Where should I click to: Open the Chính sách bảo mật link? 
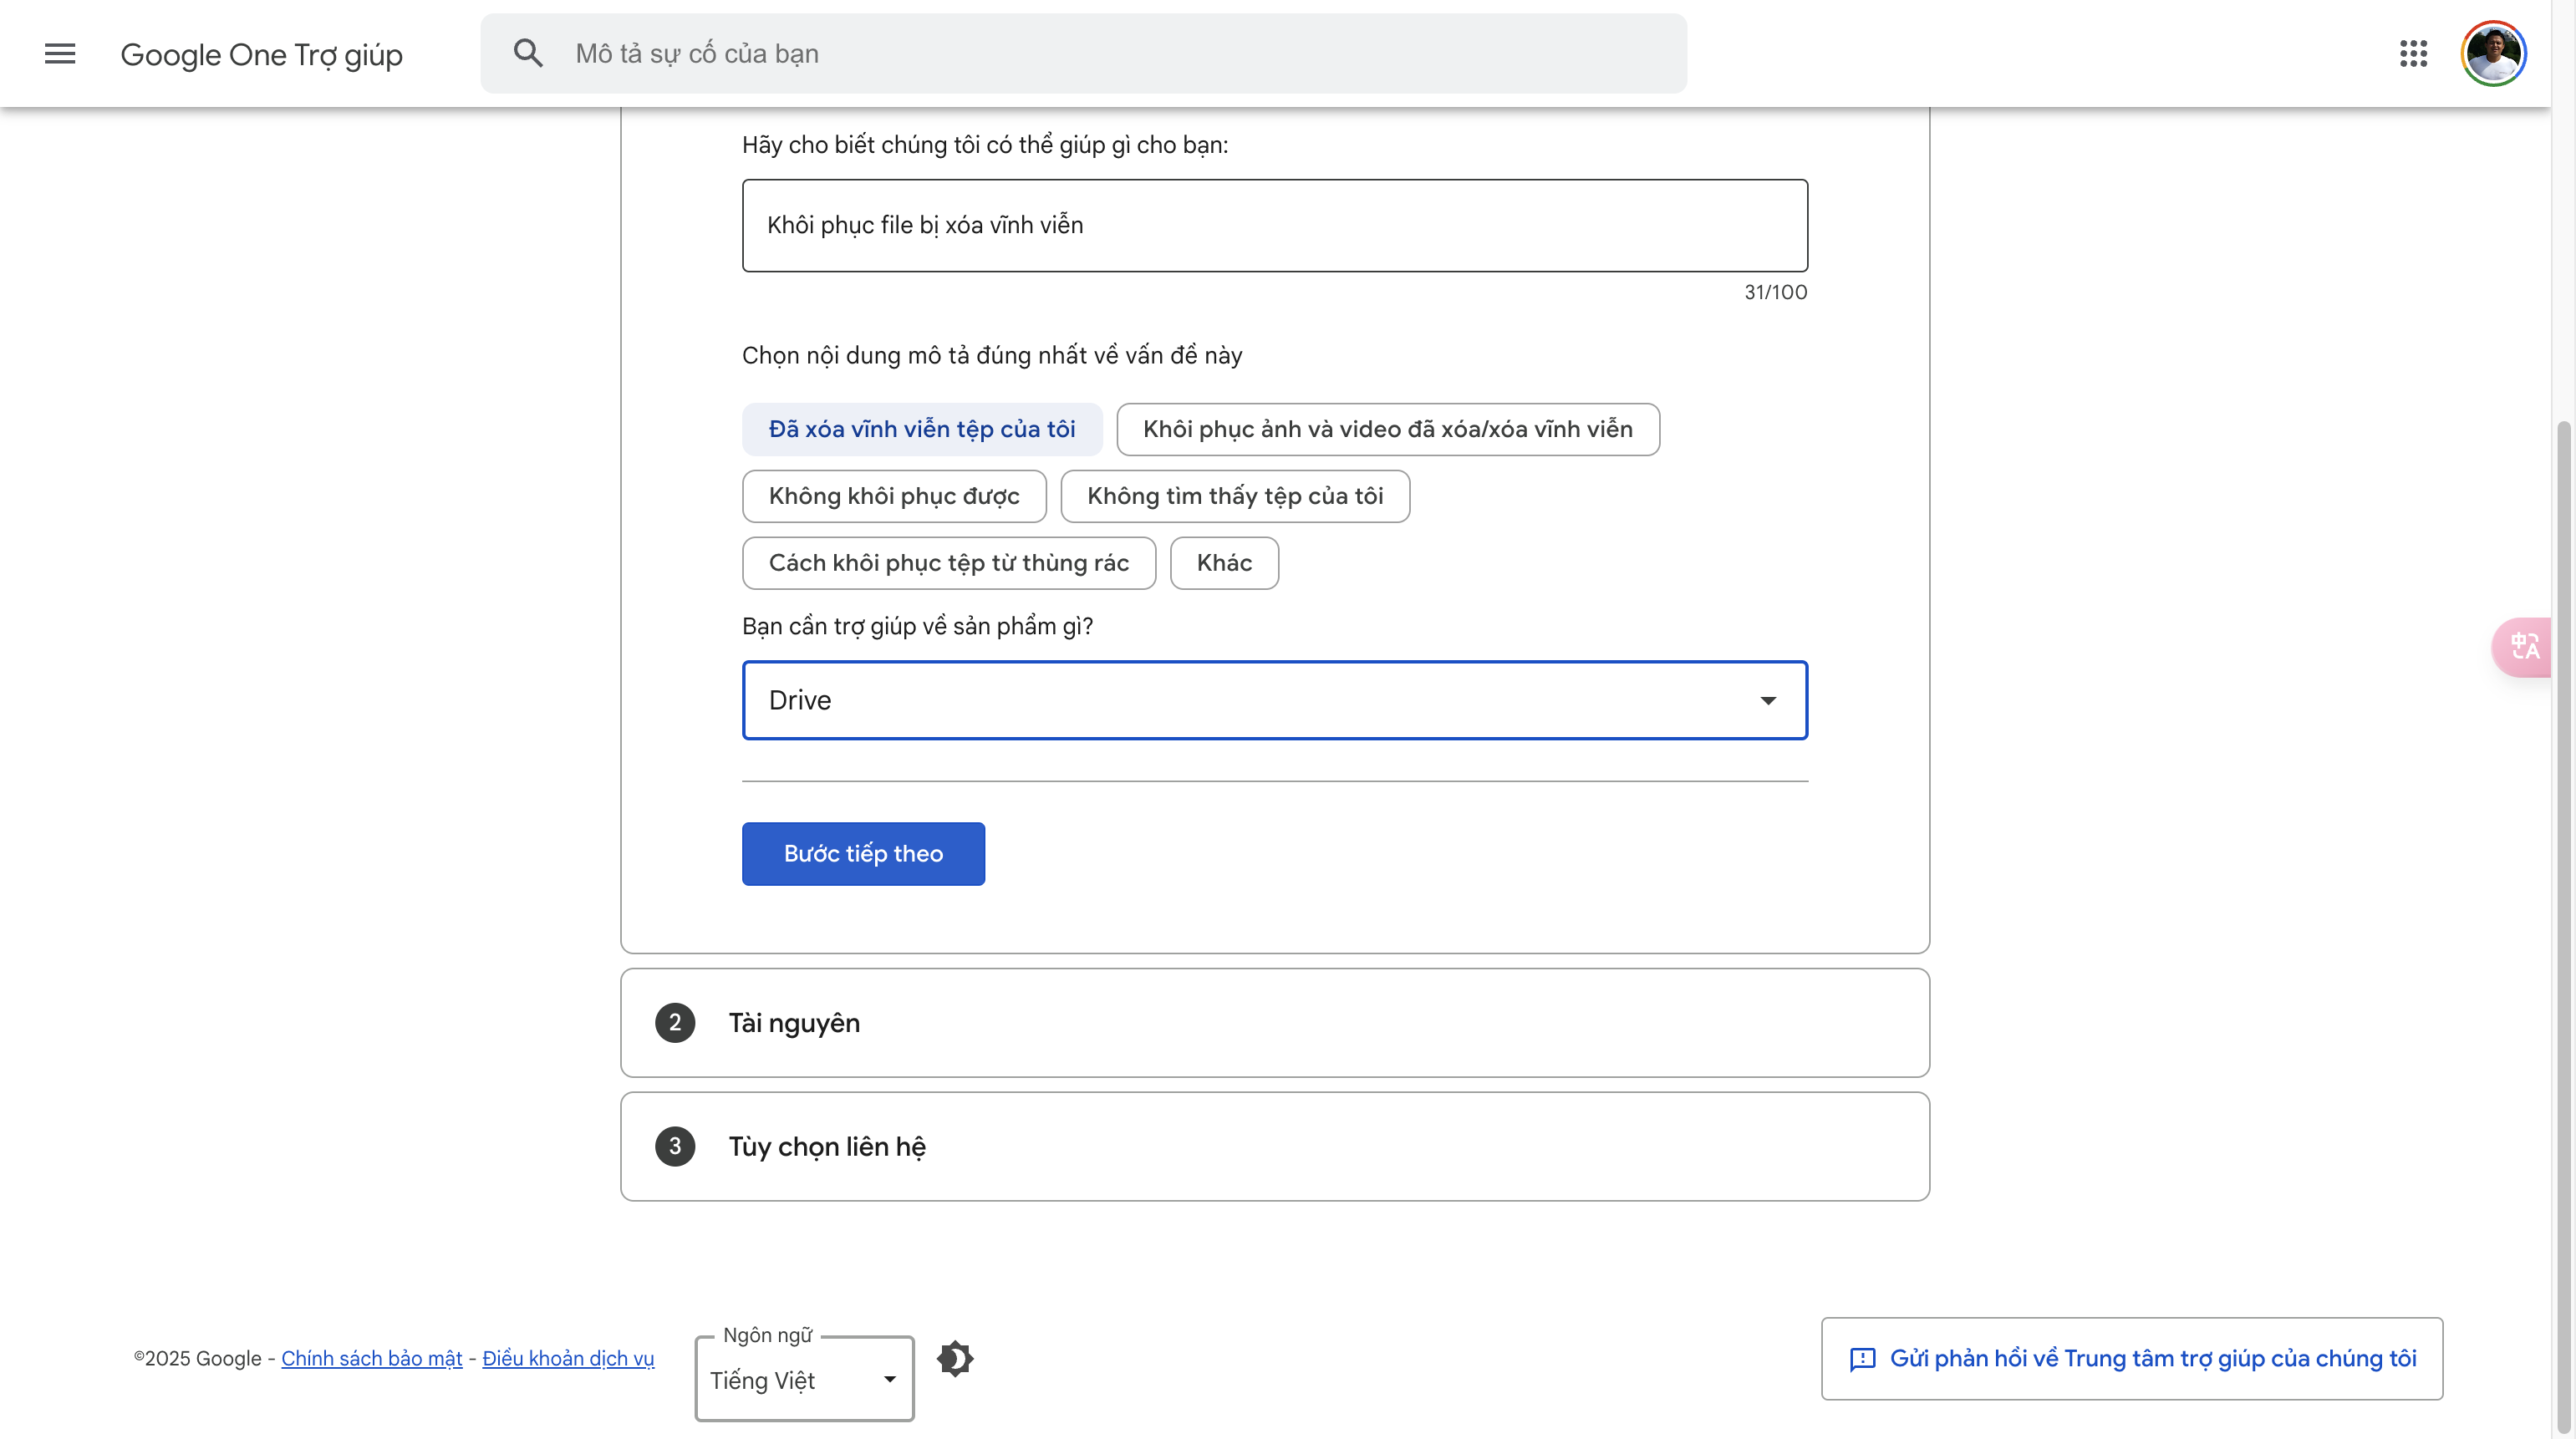coord(371,1358)
